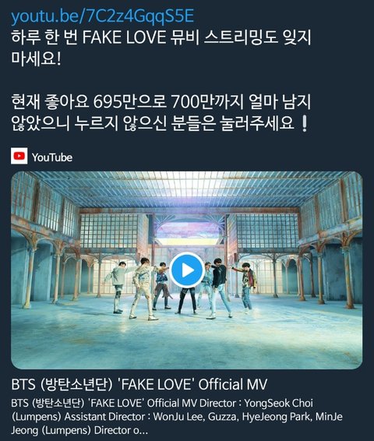The width and height of the screenshot is (374, 441).
Task: Click the Lumpens Assistant Director description line
Action: [x=177, y=417]
